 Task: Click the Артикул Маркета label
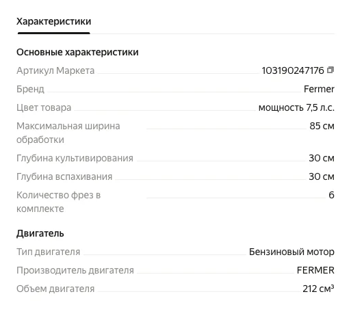coord(55,70)
